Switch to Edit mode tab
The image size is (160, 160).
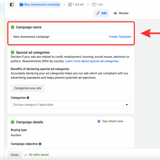tap(101, 13)
